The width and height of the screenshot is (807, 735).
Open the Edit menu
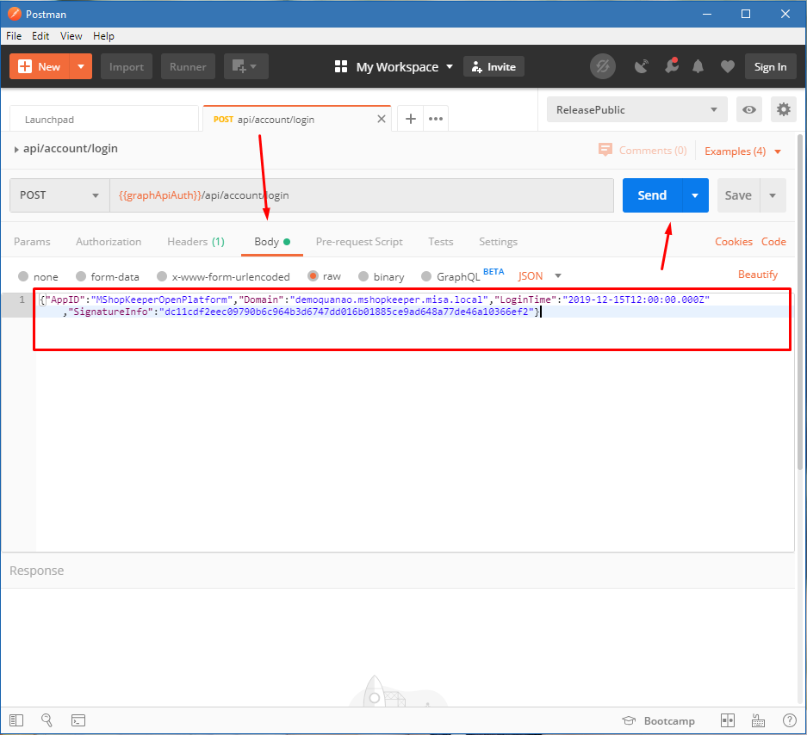tap(40, 36)
